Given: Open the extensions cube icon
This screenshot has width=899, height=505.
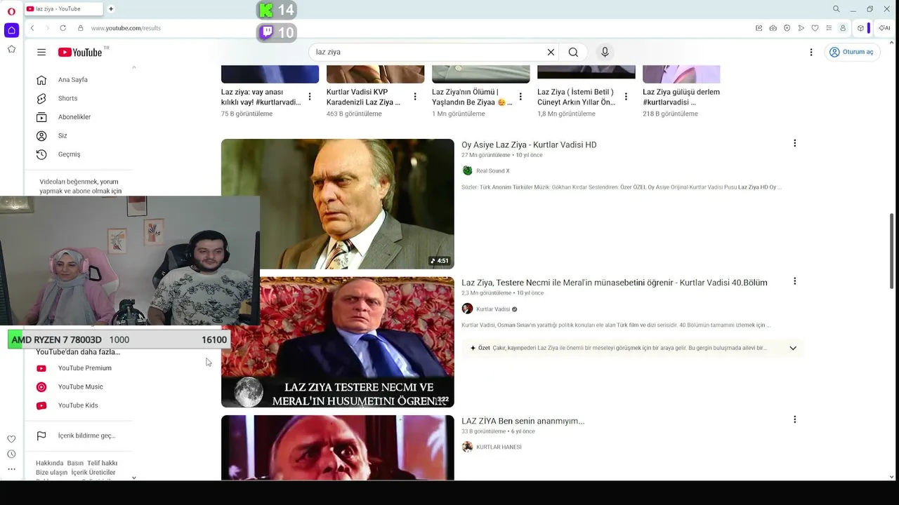Looking at the screenshot, I should [x=860, y=28].
